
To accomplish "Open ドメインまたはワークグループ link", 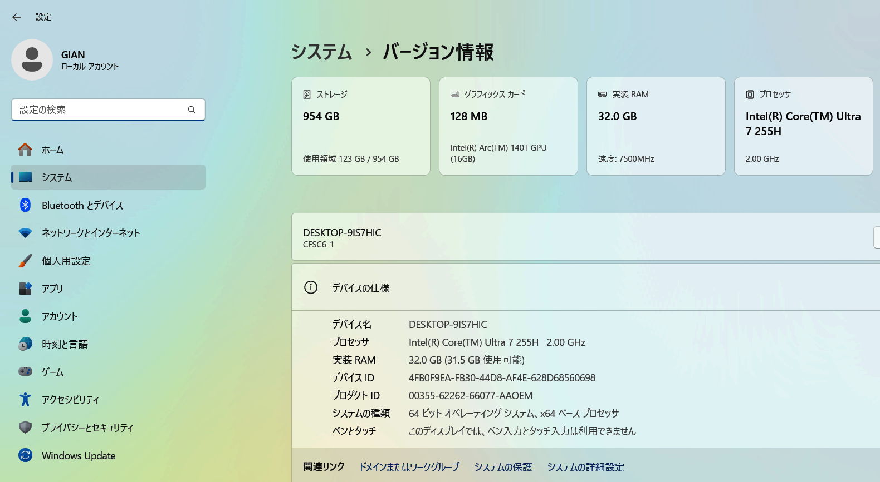I will (x=409, y=467).
